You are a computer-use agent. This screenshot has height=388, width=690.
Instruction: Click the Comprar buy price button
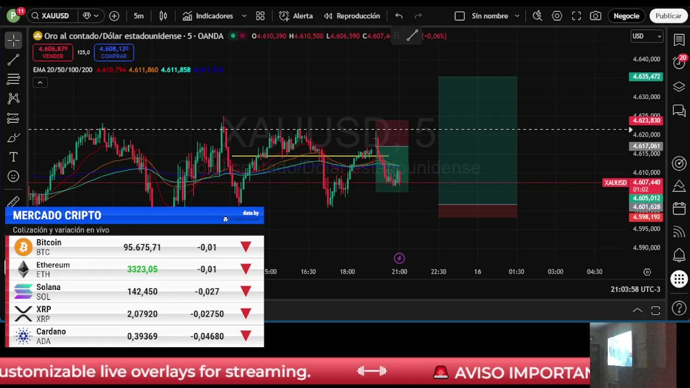pos(114,52)
